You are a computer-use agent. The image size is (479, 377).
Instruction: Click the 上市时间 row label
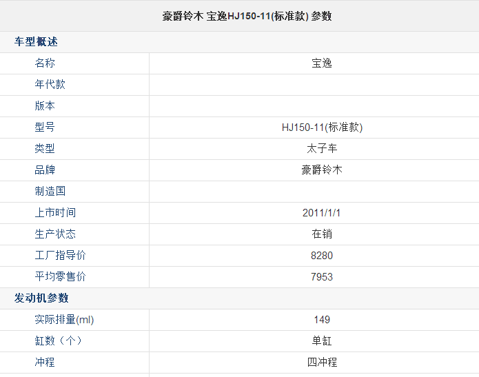click(55, 213)
